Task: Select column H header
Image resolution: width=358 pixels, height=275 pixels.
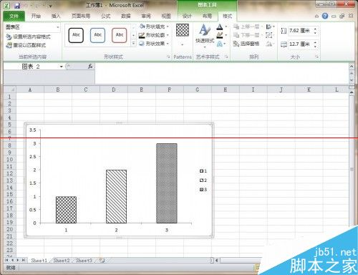Action: tap(225, 90)
